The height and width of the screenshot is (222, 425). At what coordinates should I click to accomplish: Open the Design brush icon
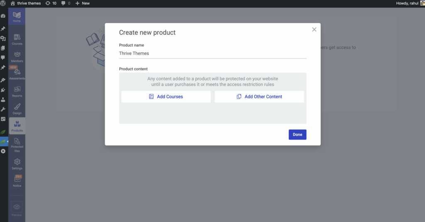(x=17, y=109)
